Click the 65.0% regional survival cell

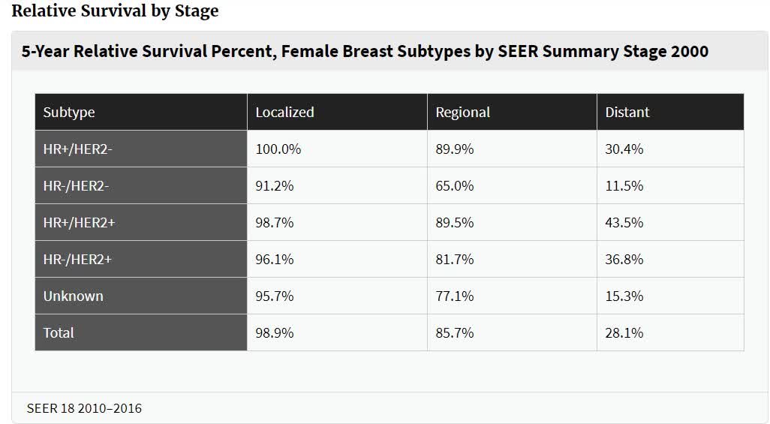(x=455, y=186)
